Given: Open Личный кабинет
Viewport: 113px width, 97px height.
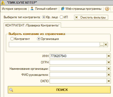Looking at the screenshot, I should point(46,9).
